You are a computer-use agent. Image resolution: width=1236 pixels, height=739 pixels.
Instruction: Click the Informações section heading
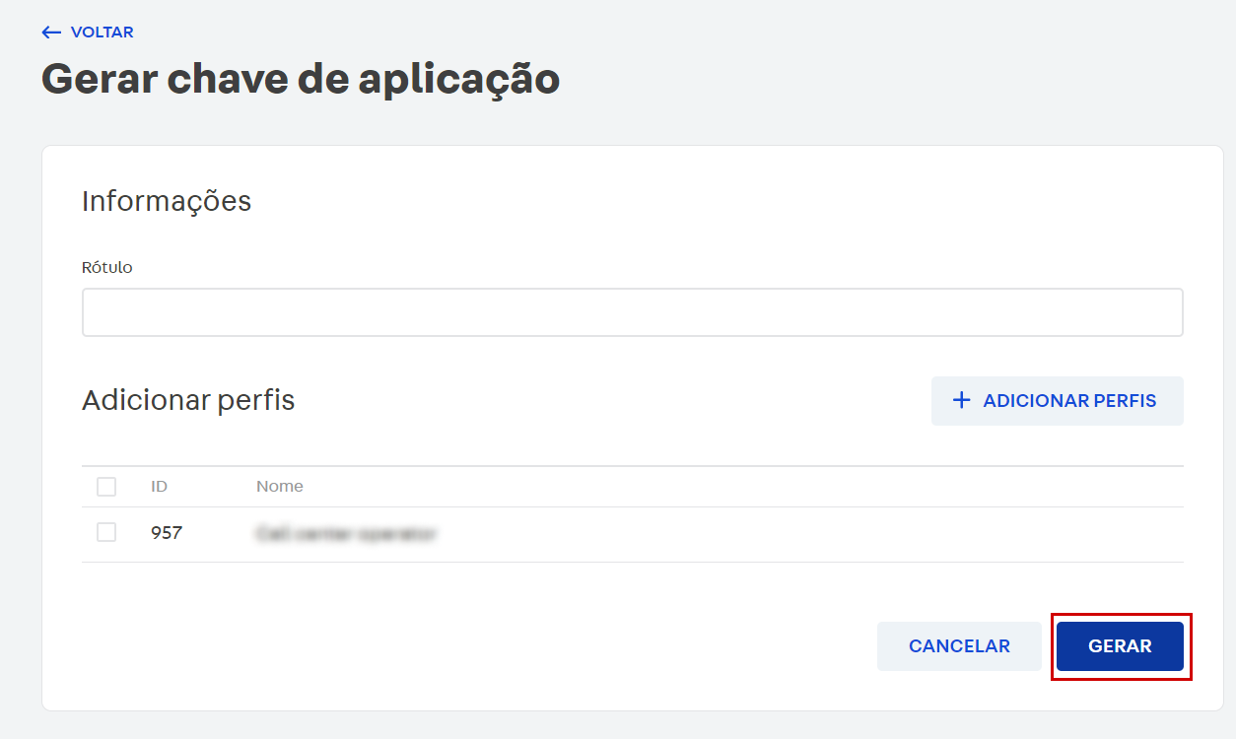(167, 201)
